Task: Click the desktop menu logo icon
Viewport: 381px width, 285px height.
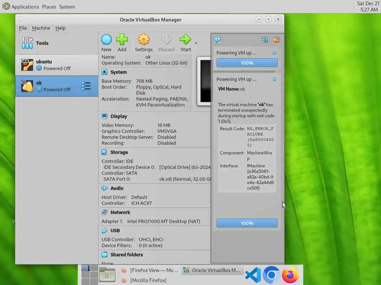Action: click(x=6, y=6)
